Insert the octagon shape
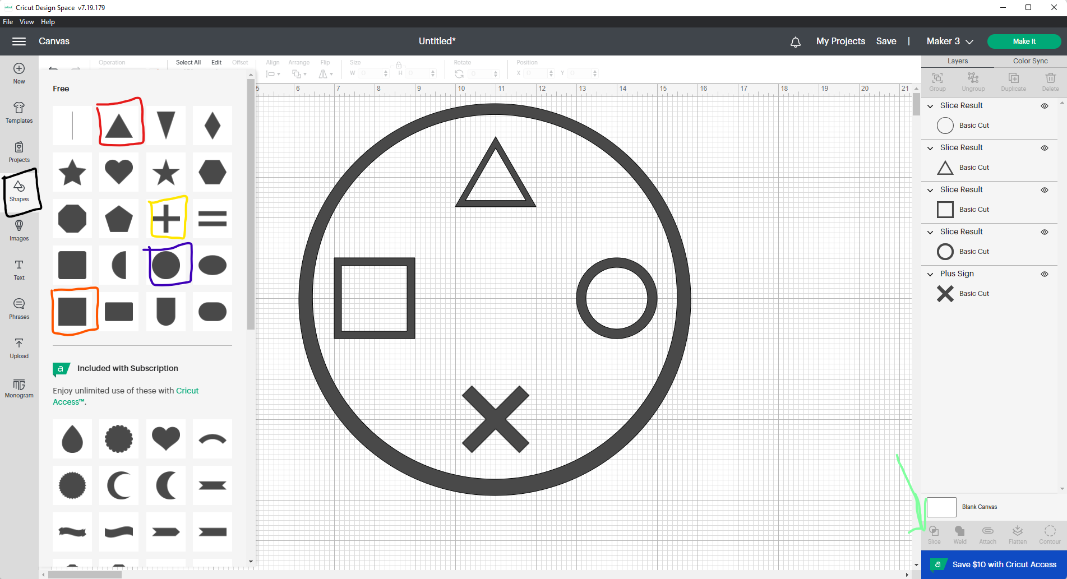Screen dimensions: 1067x579 click(72, 218)
